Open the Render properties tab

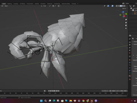click(x=130, y=42)
